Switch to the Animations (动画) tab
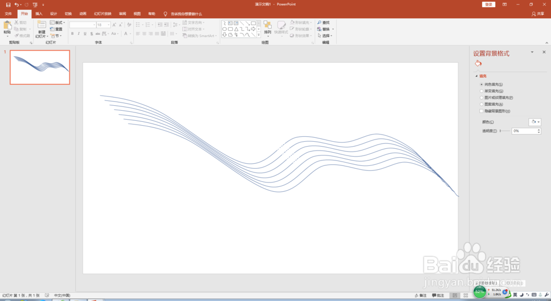 tap(83, 14)
